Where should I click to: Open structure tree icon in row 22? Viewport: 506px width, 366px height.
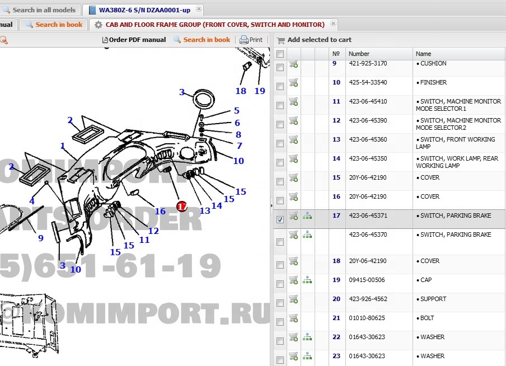307,337
